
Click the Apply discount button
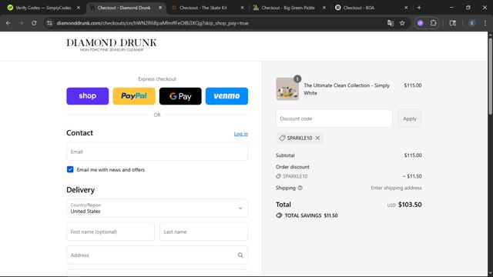point(410,118)
